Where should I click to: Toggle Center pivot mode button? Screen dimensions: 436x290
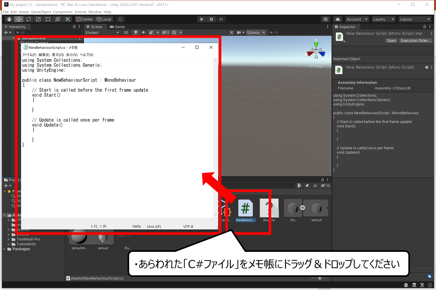tap(85, 19)
